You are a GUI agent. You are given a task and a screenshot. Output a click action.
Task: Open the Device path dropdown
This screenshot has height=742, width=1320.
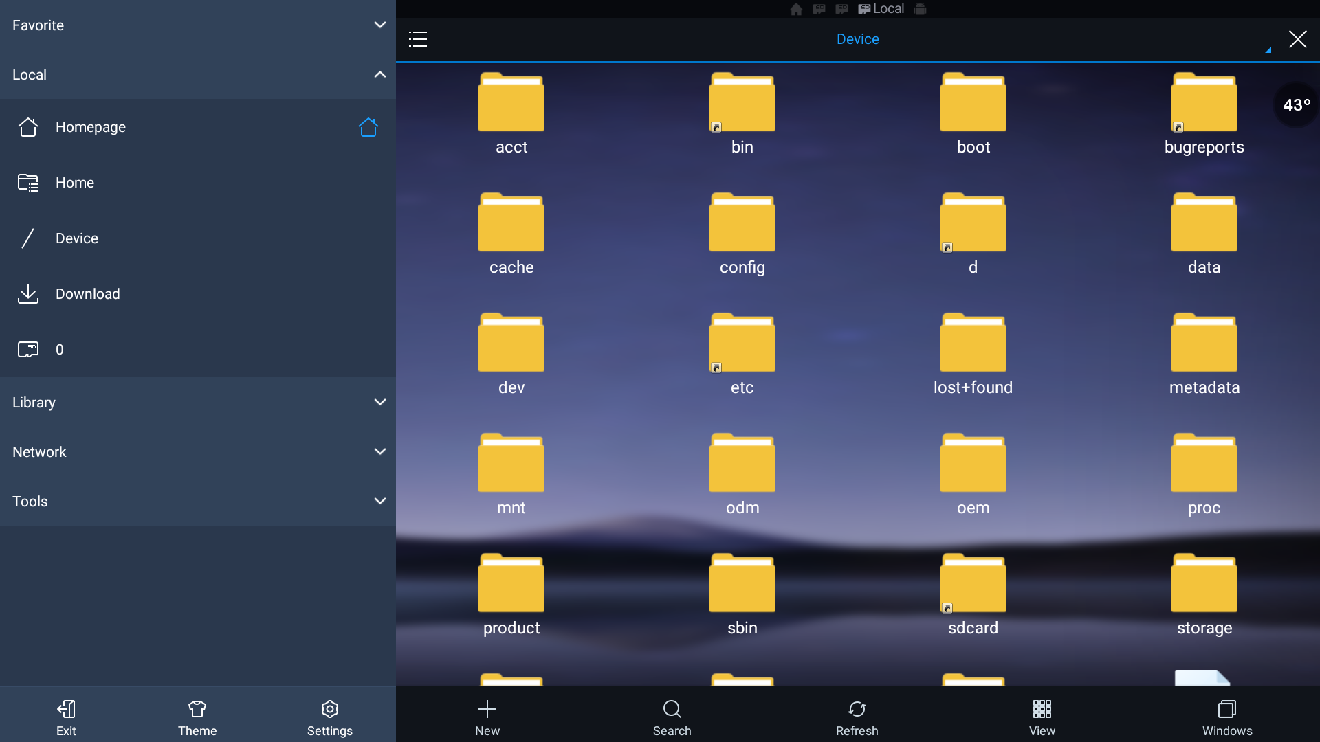(x=1268, y=49)
